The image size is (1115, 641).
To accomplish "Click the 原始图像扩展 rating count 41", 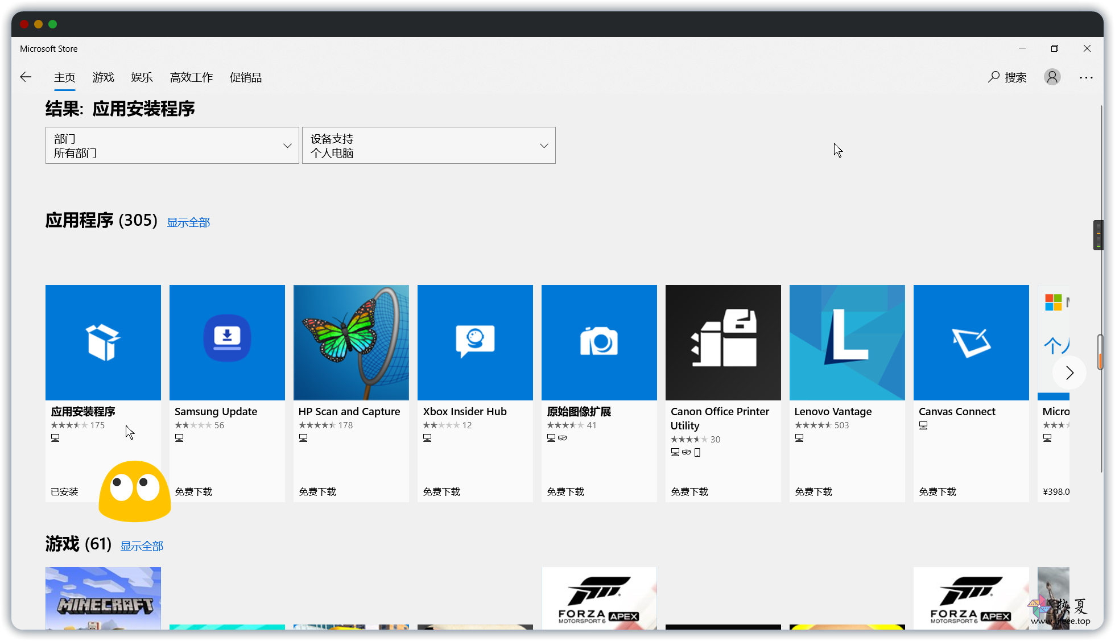I will (592, 425).
